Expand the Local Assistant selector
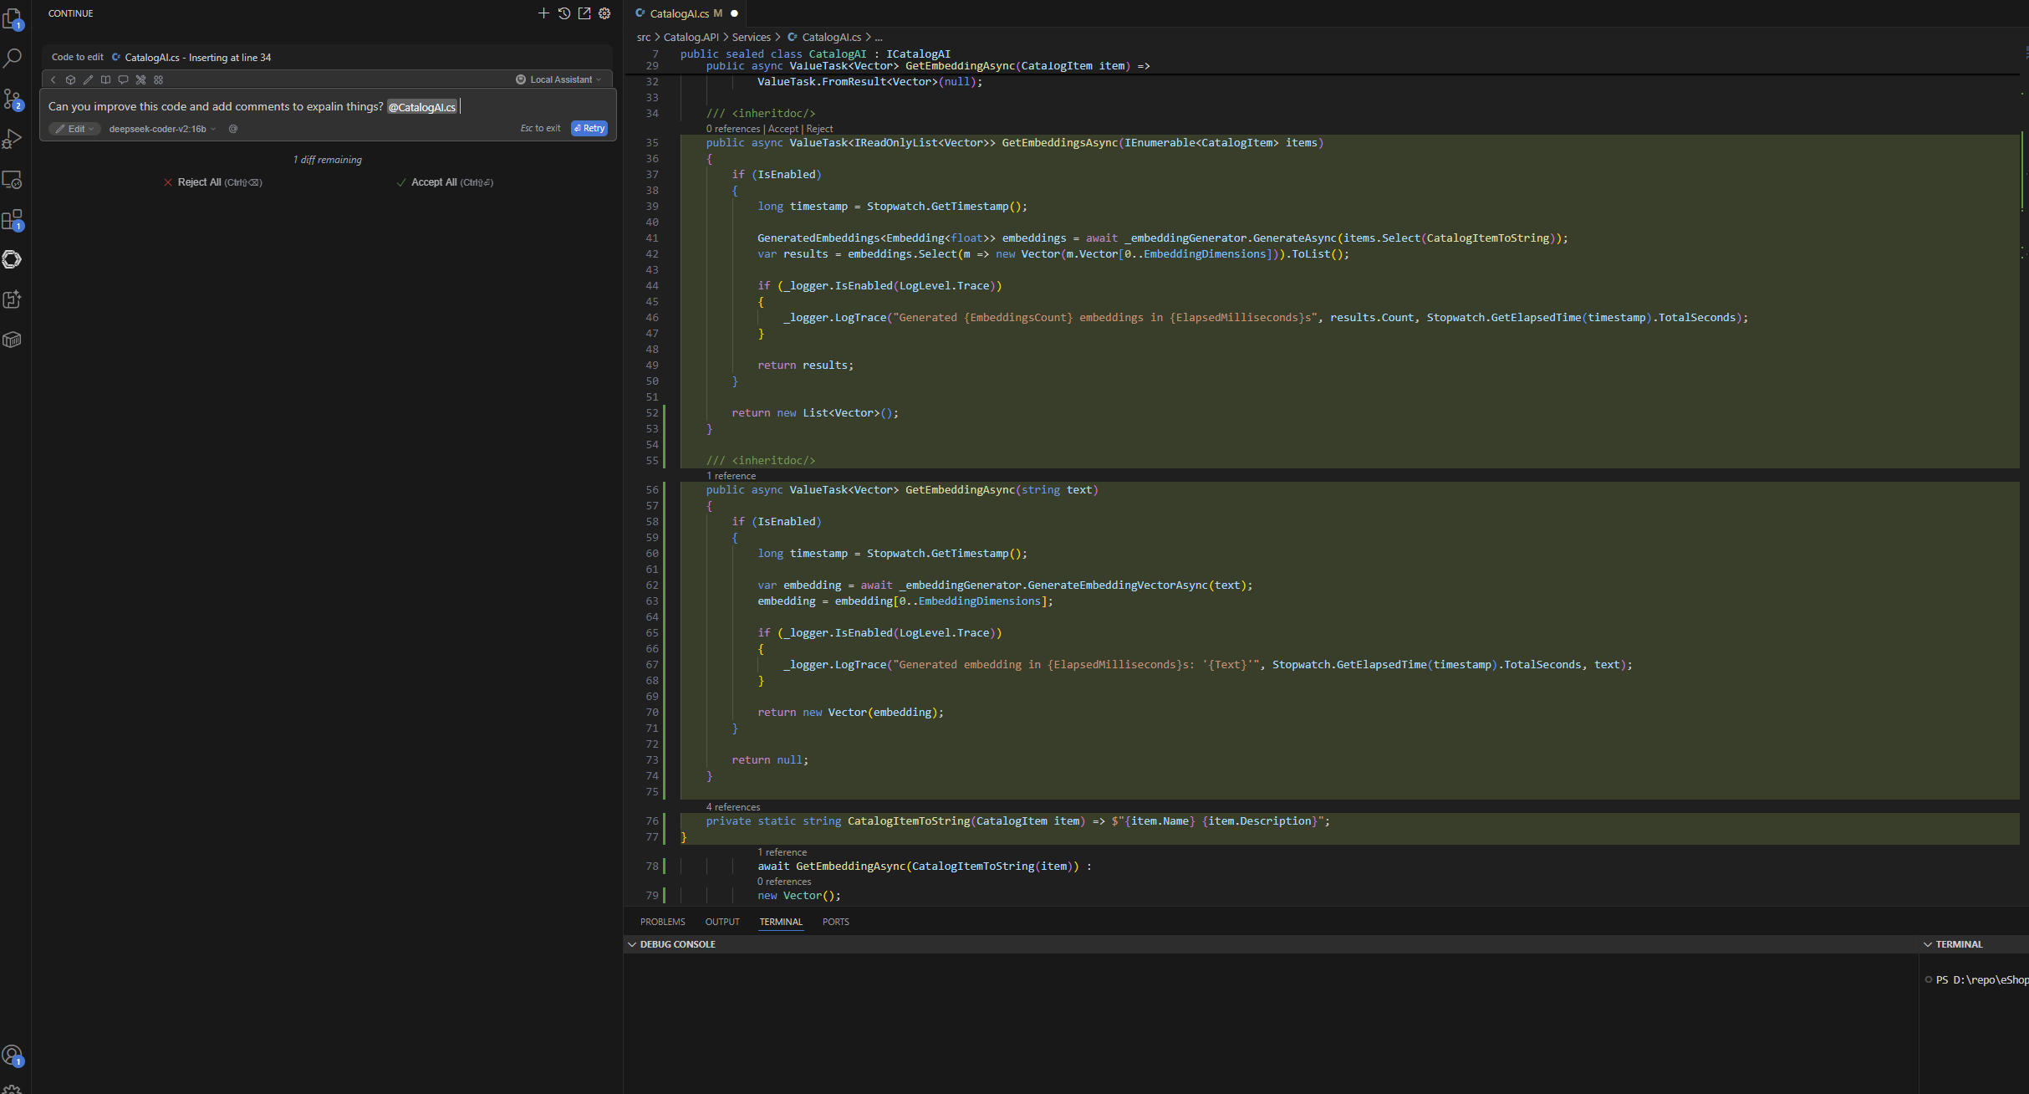This screenshot has height=1094, width=2029. (558, 79)
